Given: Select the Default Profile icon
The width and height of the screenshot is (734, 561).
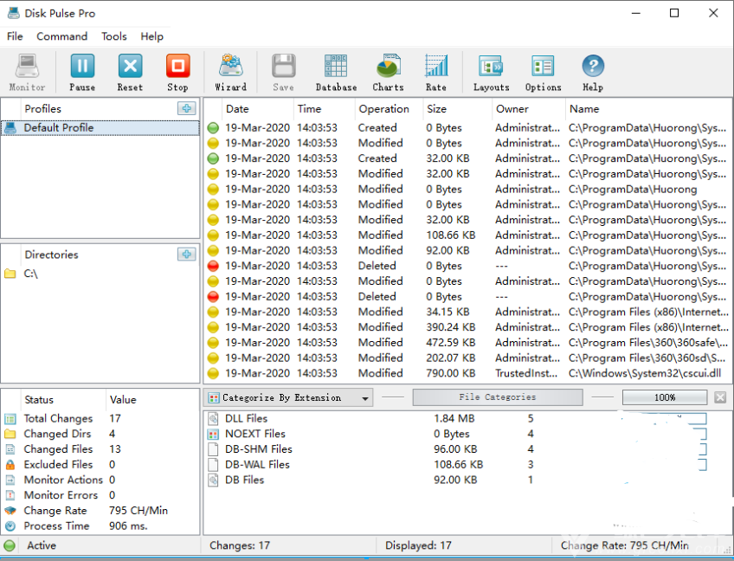Looking at the screenshot, I should point(10,128).
